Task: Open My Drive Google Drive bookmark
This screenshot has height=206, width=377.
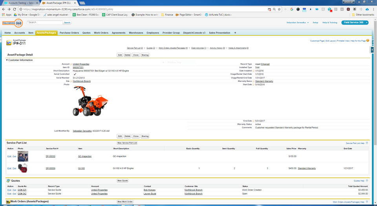Action: tap(27, 15)
